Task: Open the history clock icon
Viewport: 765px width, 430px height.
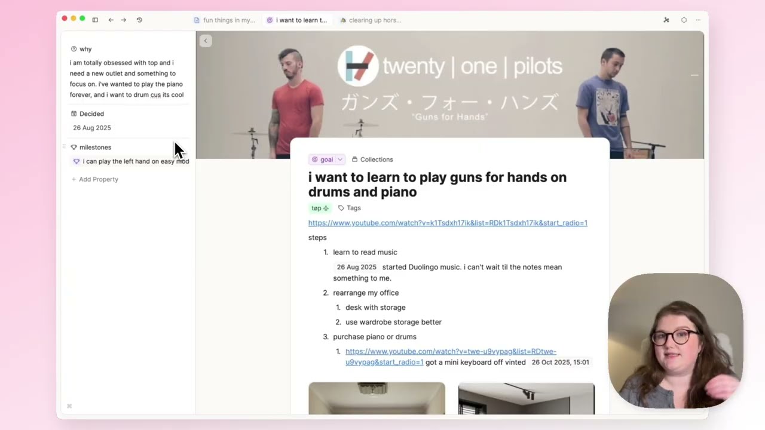Action: tap(139, 20)
